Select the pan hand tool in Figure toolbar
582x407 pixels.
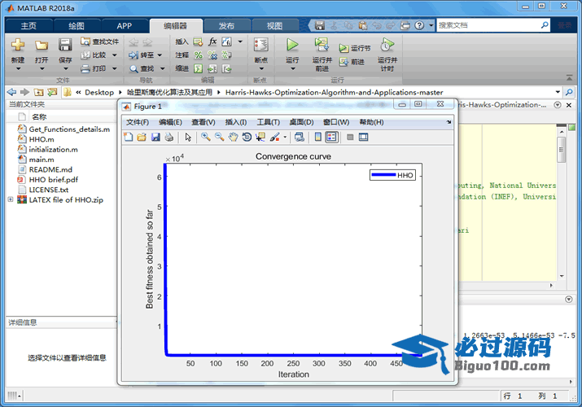coord(233,137)
